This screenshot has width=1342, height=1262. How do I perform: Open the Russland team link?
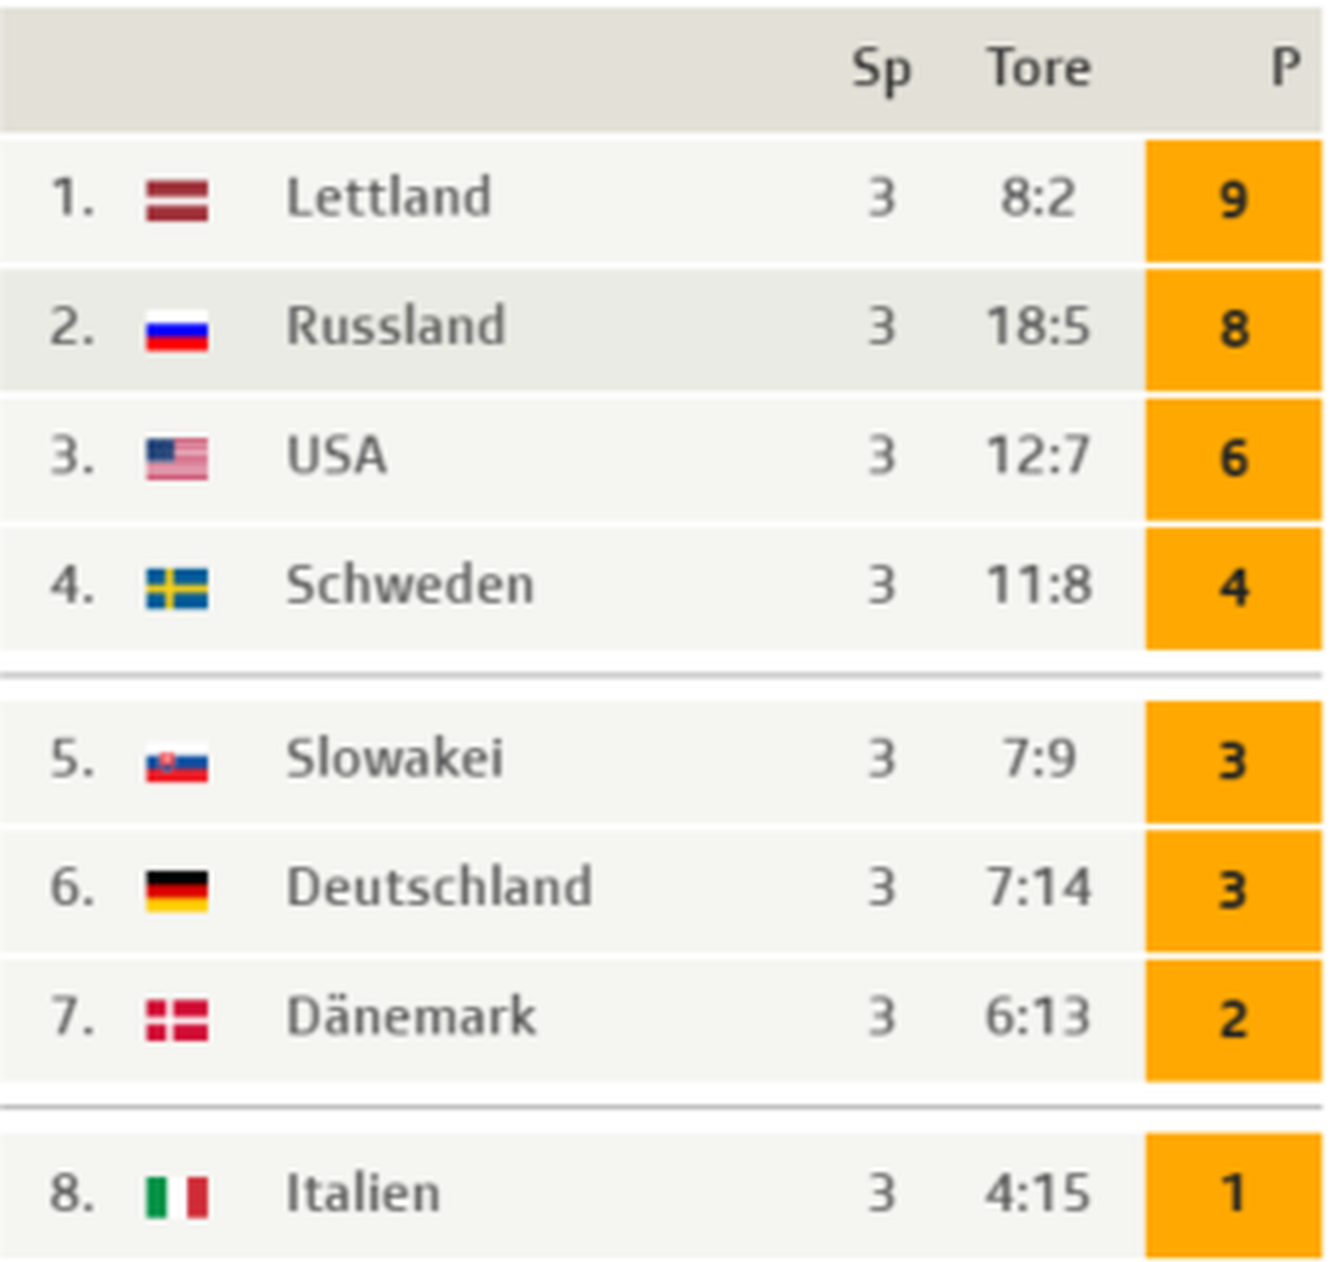coord(396,327)
